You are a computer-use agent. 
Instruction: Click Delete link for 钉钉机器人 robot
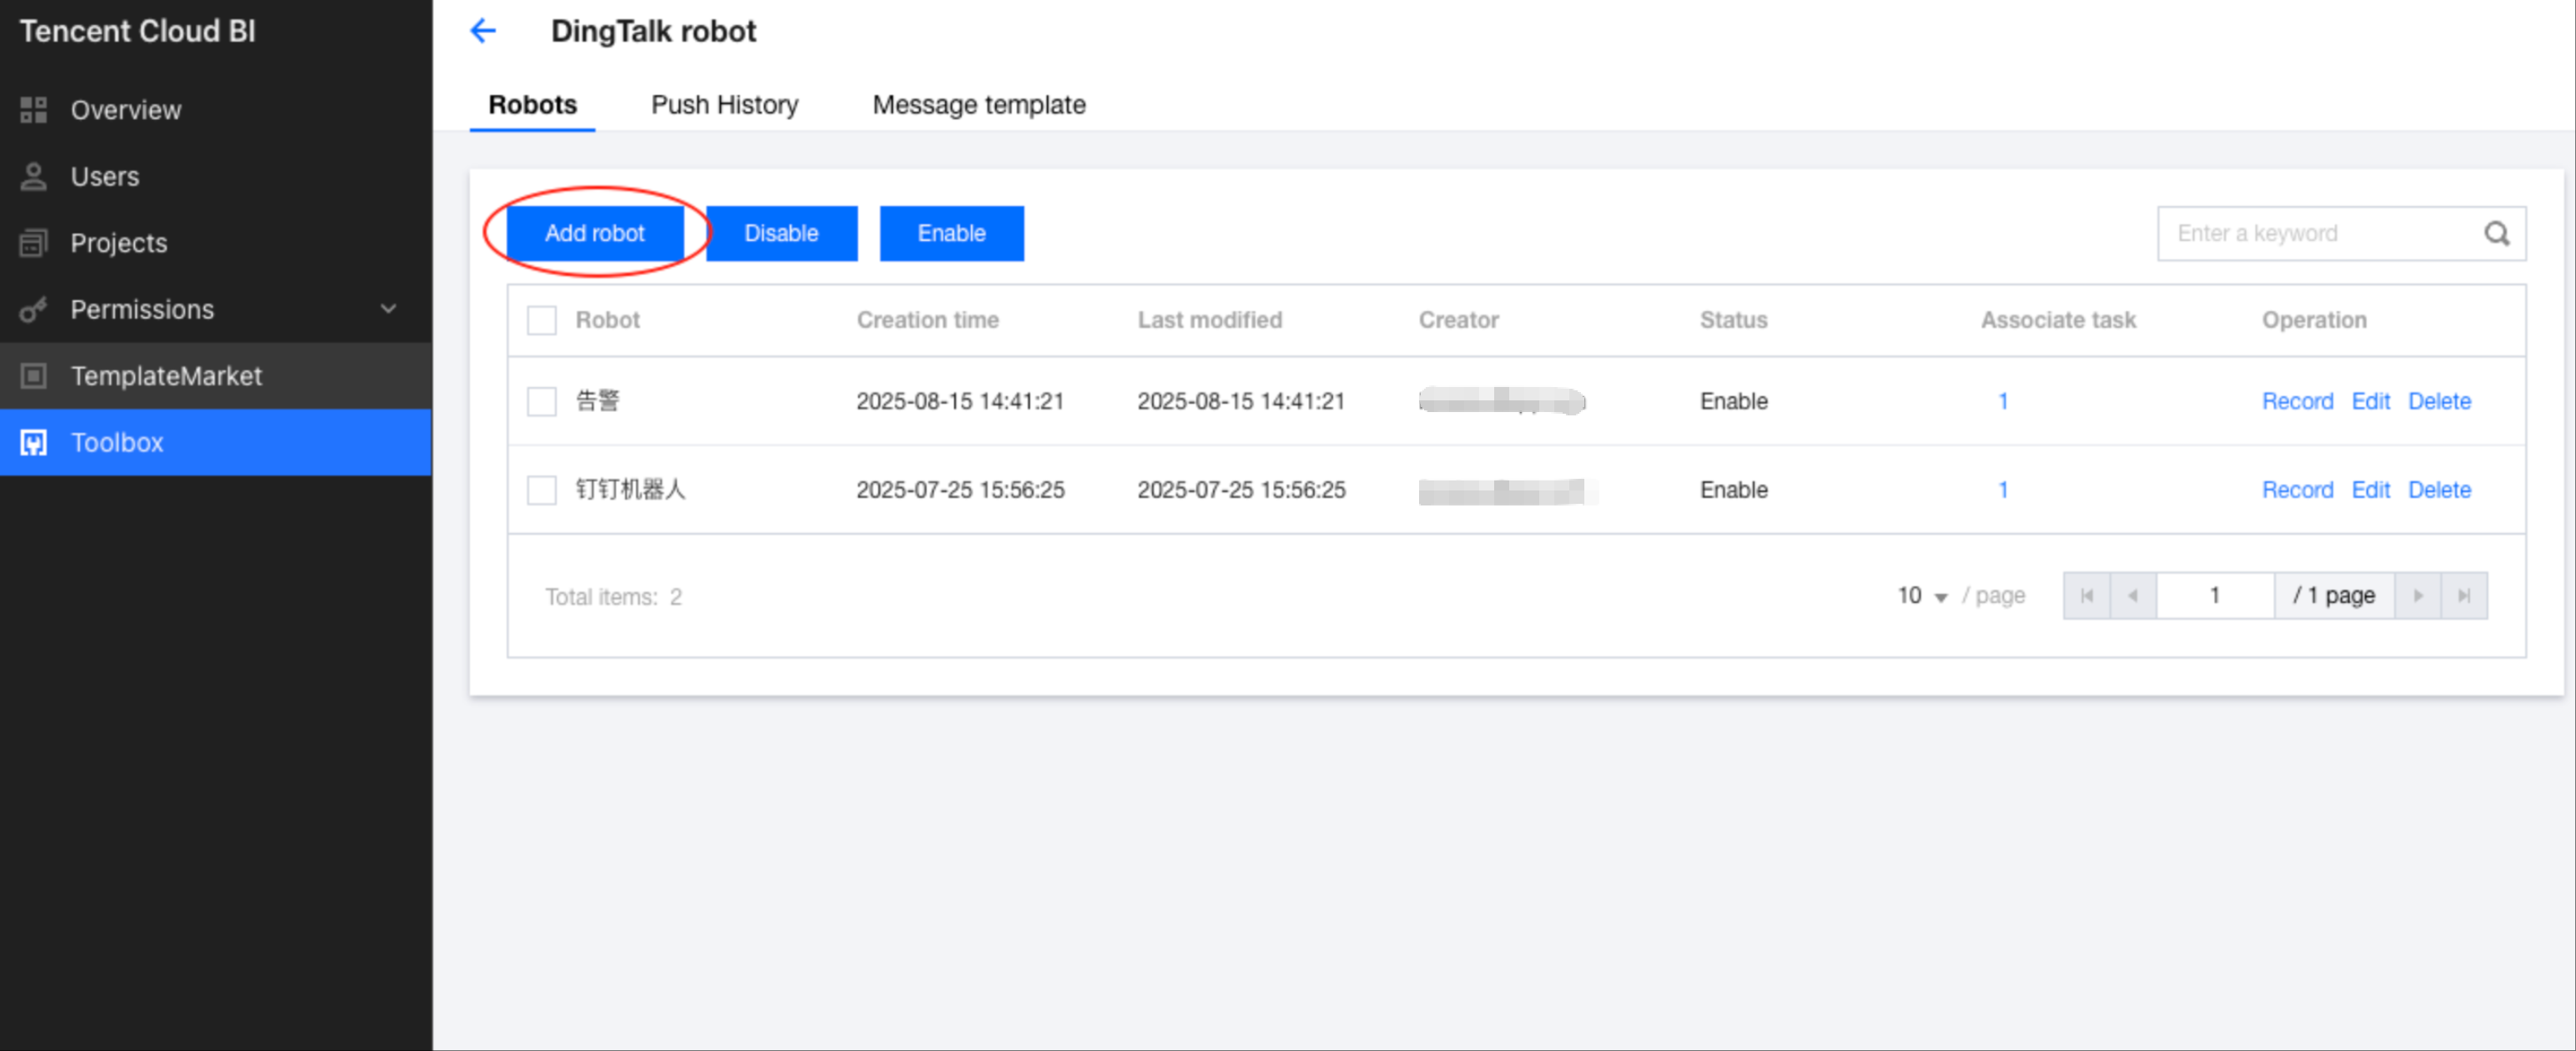[2438, 490]
